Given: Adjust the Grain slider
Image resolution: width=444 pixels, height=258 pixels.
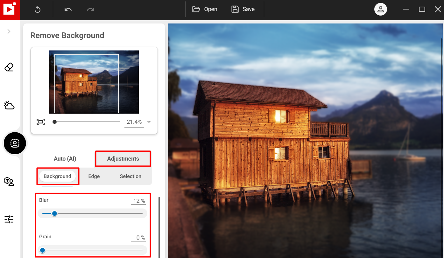Looking at the screenshot, I should (x=92, y=250).
